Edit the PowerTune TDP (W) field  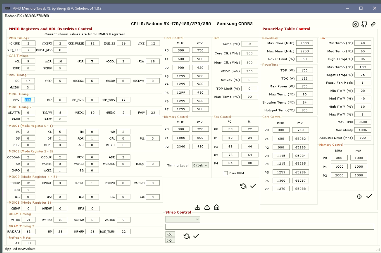(304, 70)
